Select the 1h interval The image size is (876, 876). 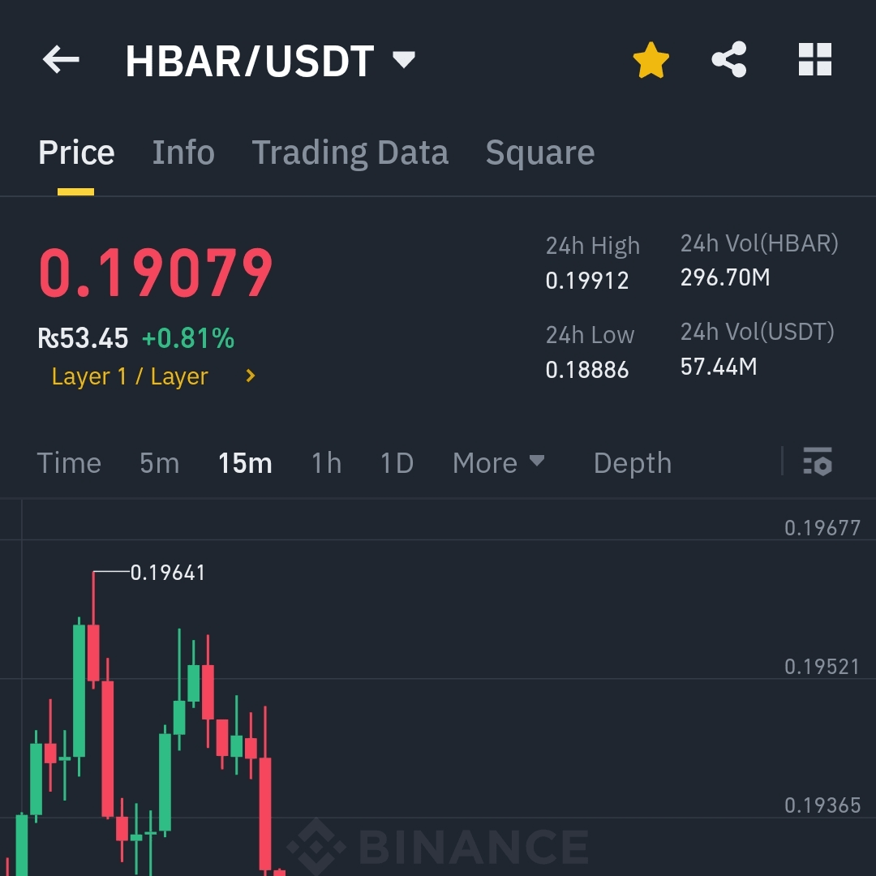[x=326, y=463]
